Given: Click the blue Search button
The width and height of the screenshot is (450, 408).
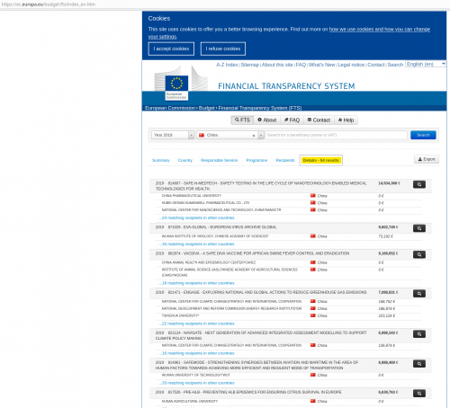Looking at the screenshot, I should pyautogui.click(x=423, y=135).
